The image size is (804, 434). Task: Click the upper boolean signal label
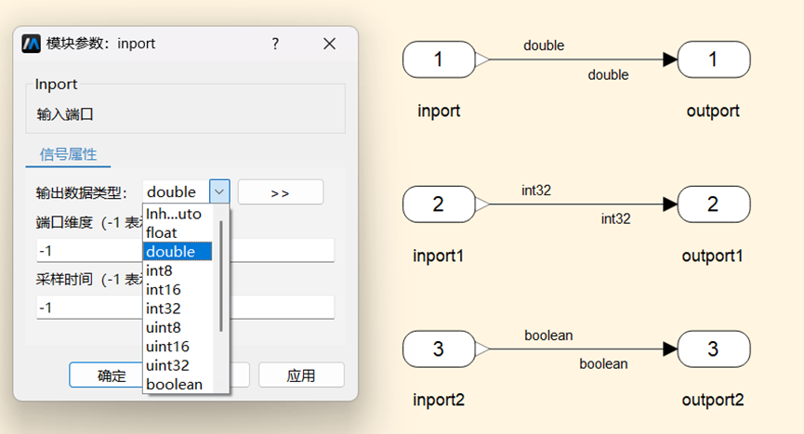pyautogui.click(x=548, y=335)
